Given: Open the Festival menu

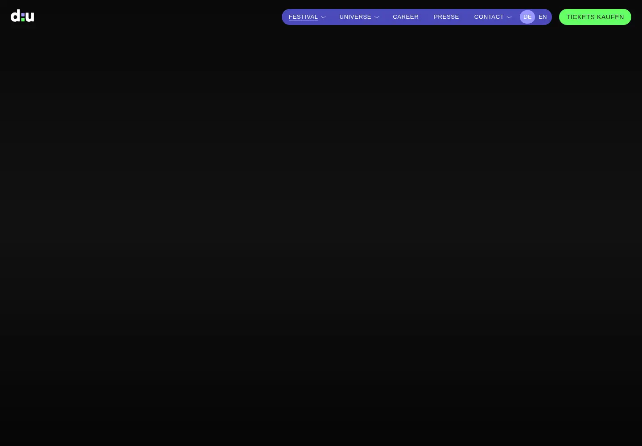Looking at the screenshot, I should pyautogui.click(x=303, y=17).
